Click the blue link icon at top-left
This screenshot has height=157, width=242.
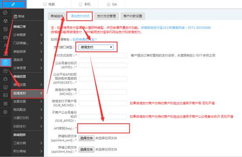pos(13,4)
